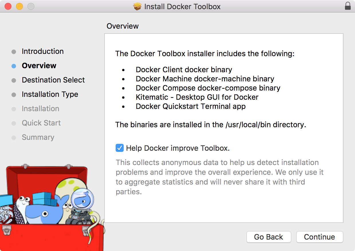Viewport: 355px width, 251px height.
Task: Click the Install Docker Toolbox window title
Action: pos(182,7)
